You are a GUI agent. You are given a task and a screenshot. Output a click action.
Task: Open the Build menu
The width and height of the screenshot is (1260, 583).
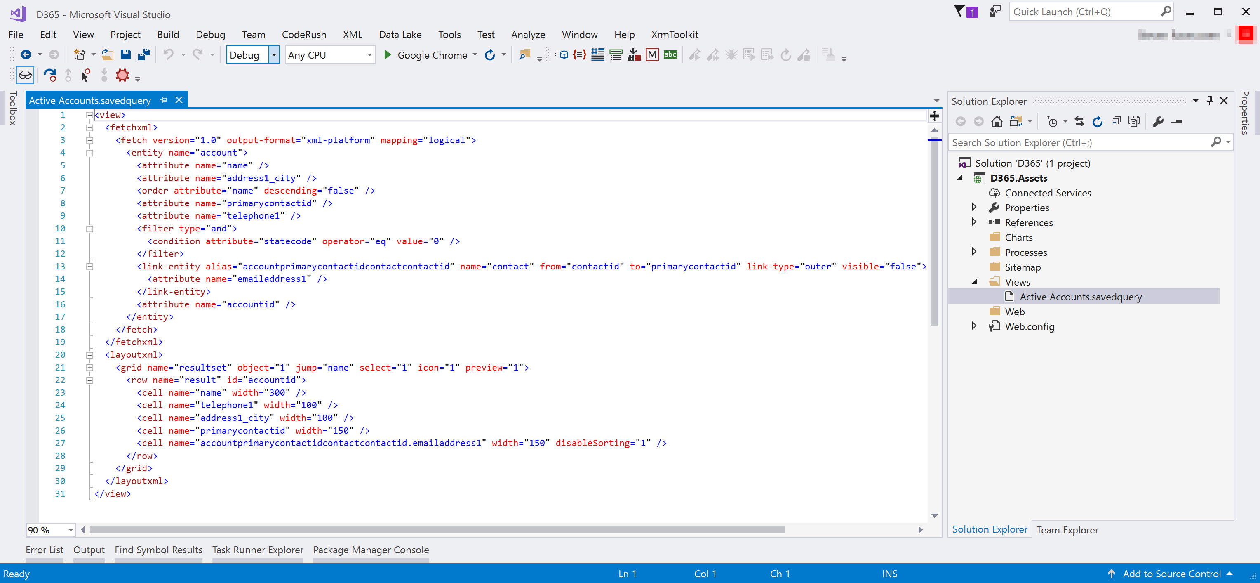[168, 34]
